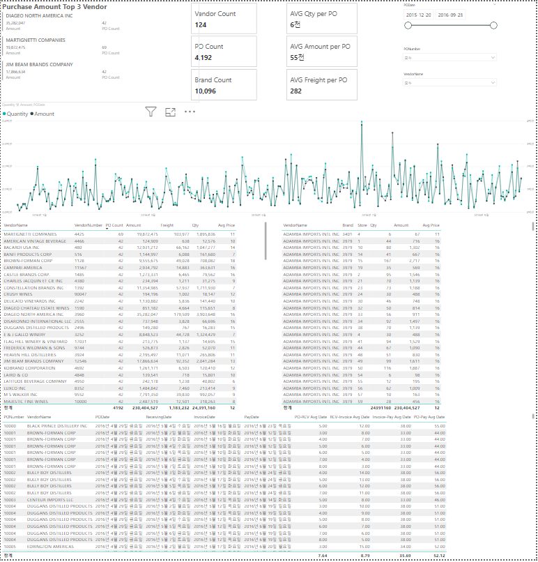Select the CRUSH WINES row
Screen dimensions: 538x562
[120, 294]
